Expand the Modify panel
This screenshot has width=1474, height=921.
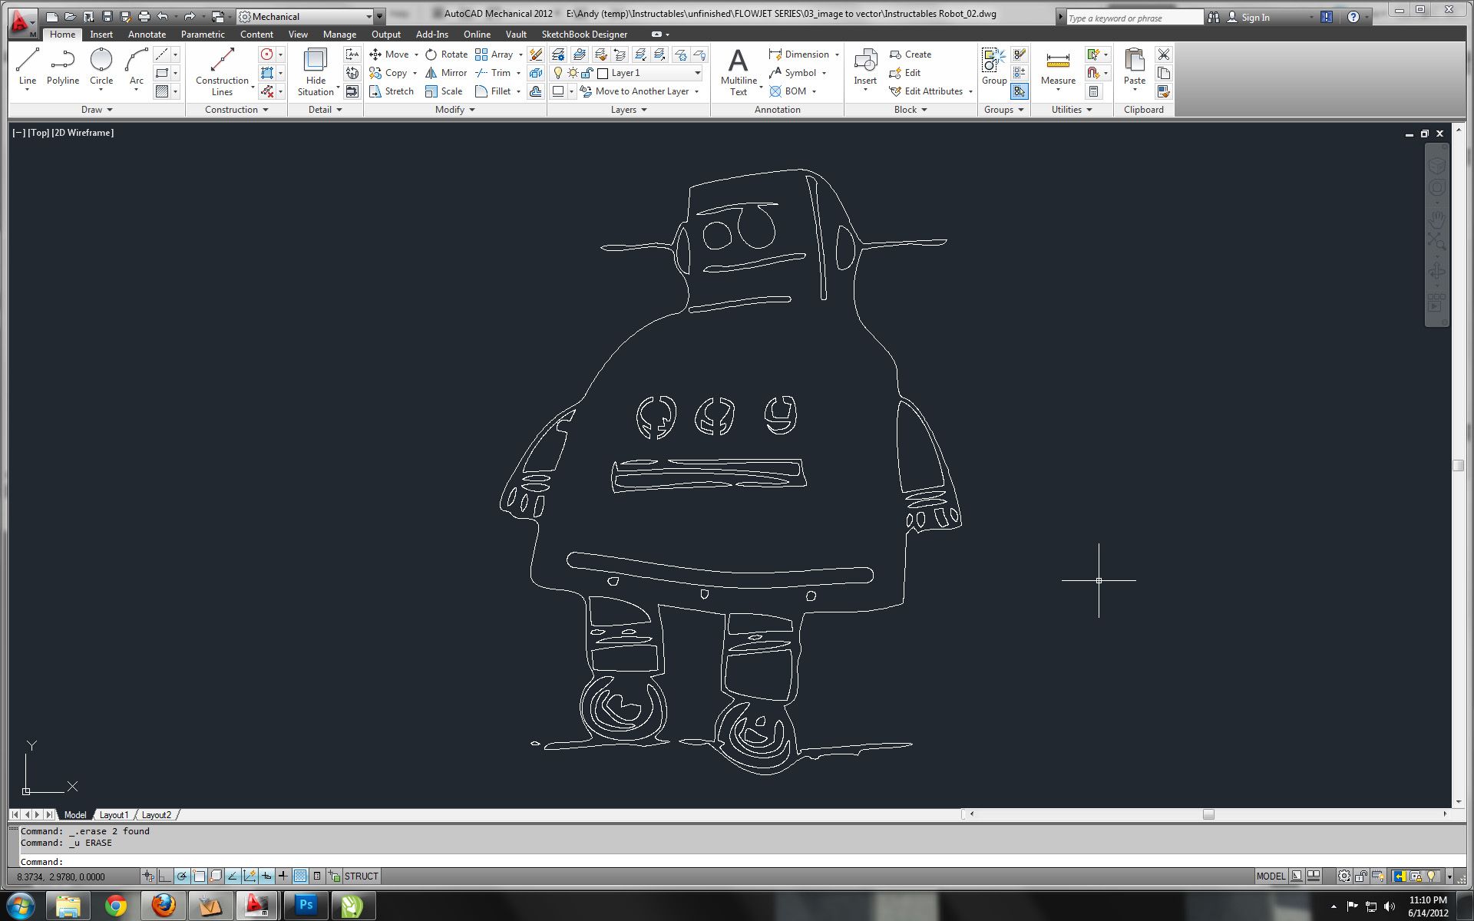(x=455, y=110)
